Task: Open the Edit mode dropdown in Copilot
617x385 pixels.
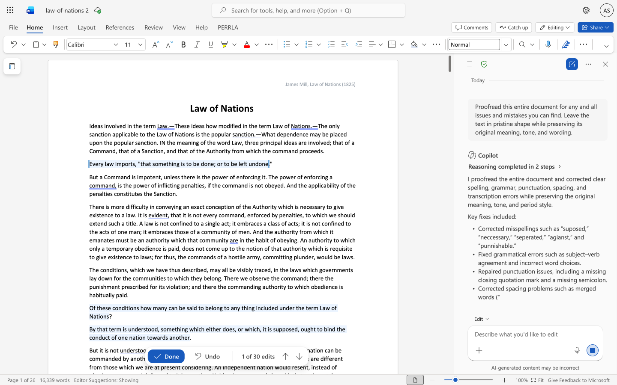Action: 482,319
